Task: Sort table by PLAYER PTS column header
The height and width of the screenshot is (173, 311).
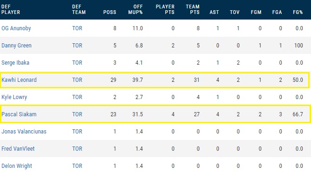Action: [x=165, y=9]
